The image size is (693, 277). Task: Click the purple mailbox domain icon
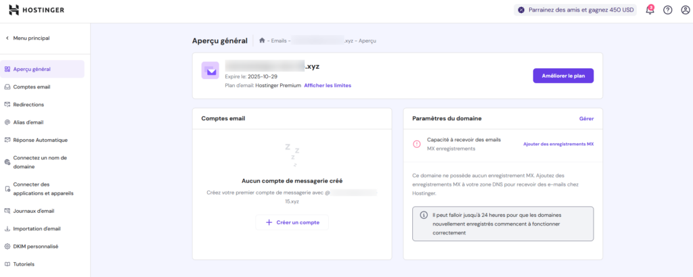210,70
